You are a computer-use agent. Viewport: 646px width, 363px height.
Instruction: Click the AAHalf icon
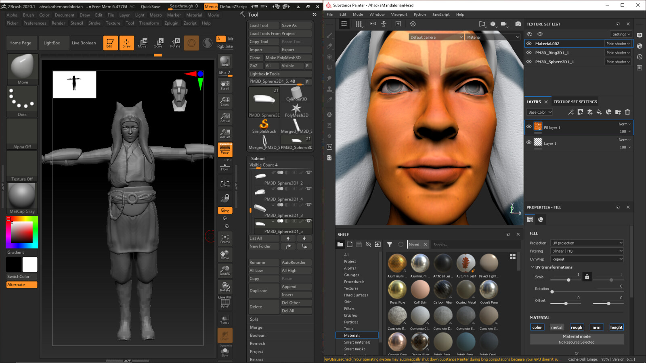[x=225, y=134]
